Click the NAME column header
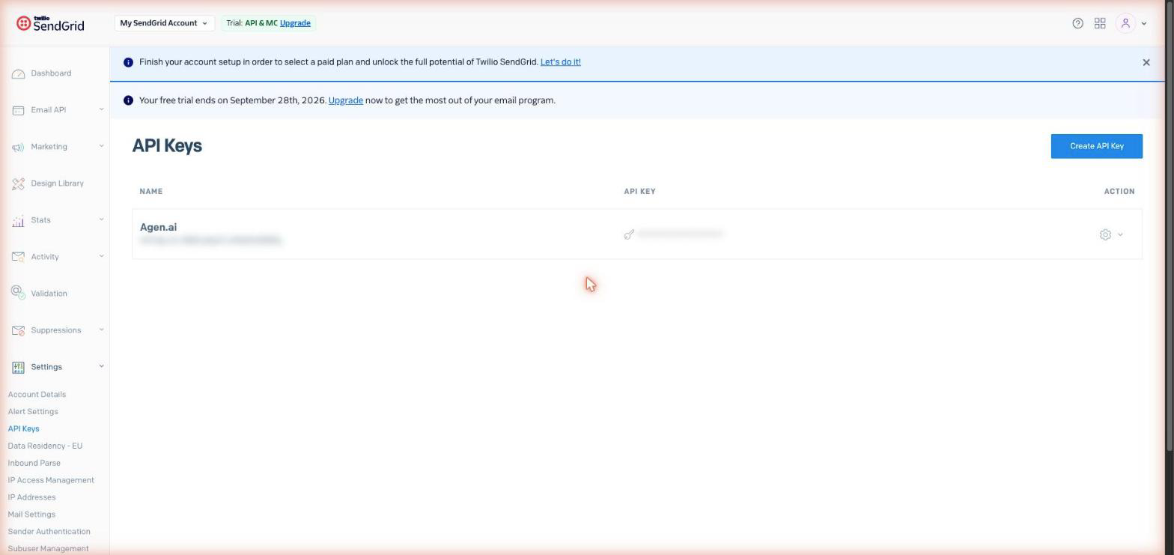 click(x=150, y=192)
